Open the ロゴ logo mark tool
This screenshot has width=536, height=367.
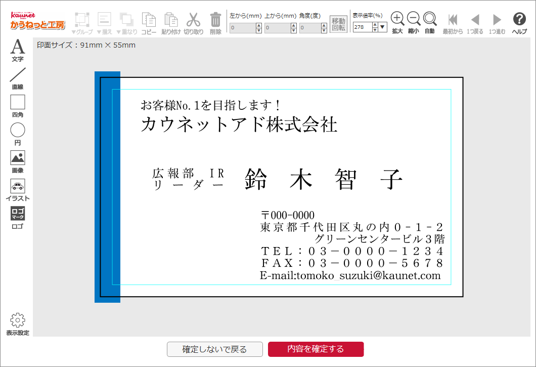click(x=17, y=218)
